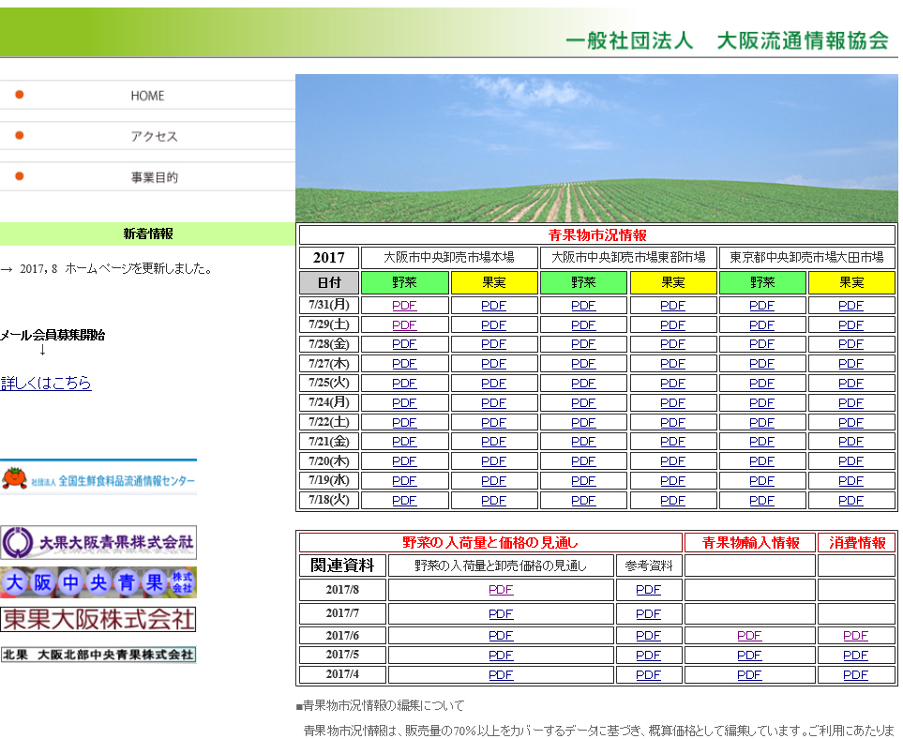This screenshot has width=903, height=739.
Task: Open 2017/8 野菜の入荷量と卸売価格の見通し PDF
Action: click(x=501, y=589)
